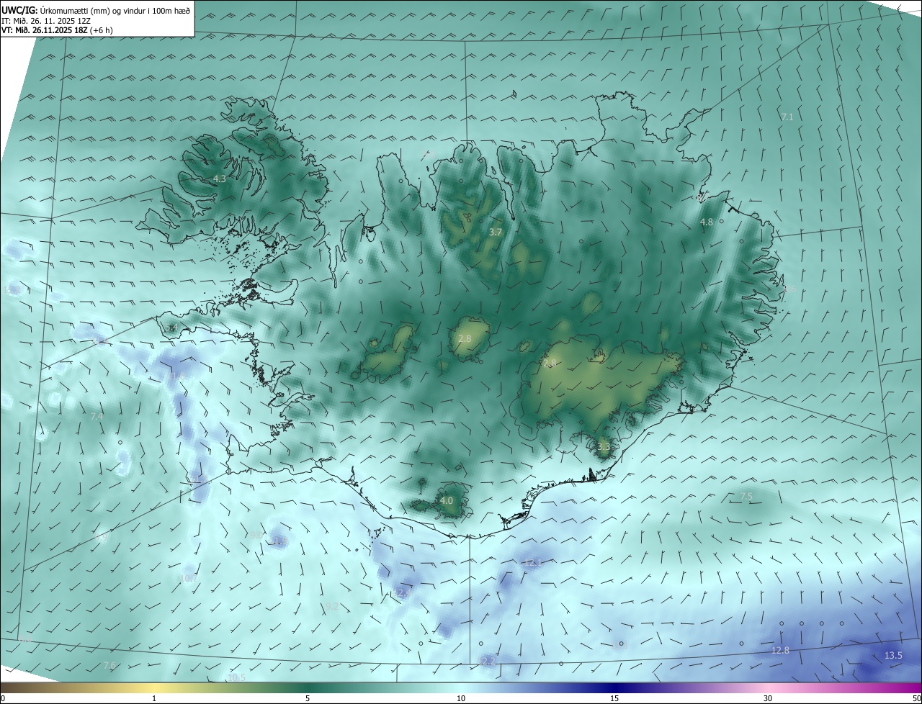Click the 15 tick label on the colorbar
922x704 pixels.
pos(614,698)
